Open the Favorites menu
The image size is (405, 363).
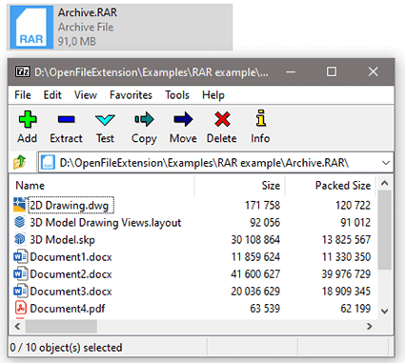tap(131, 95)
